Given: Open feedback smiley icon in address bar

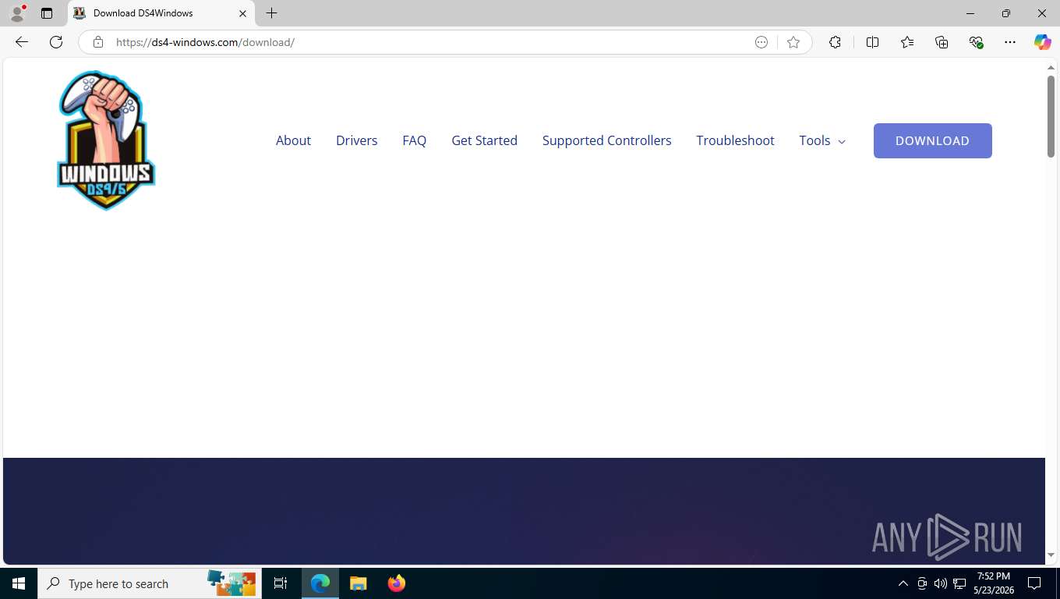Looking at the screenshot, I should tap(761, 42).
